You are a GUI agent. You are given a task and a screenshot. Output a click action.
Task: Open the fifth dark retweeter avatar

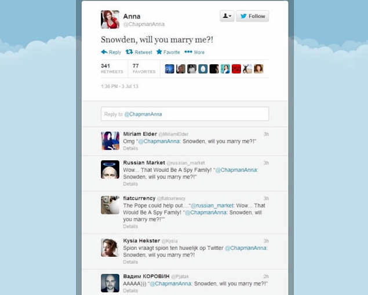coord(214,69)
